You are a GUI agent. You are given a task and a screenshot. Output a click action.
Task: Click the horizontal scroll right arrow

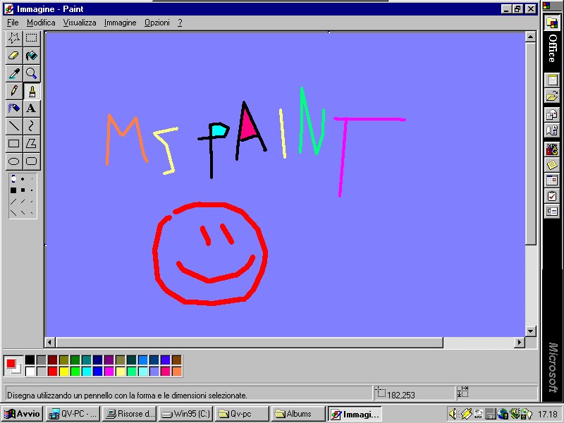pyautogui.click(x=519, y=342)
